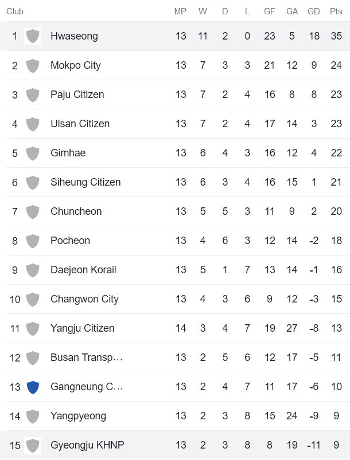Click the Daejeon Korail shield icon
The height and width of the screenshot is (460, 350).
point(33,270)
